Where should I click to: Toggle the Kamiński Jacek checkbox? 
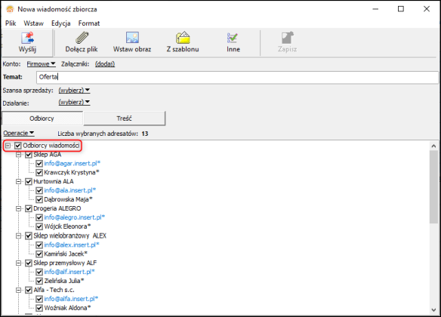coord(39,254)
